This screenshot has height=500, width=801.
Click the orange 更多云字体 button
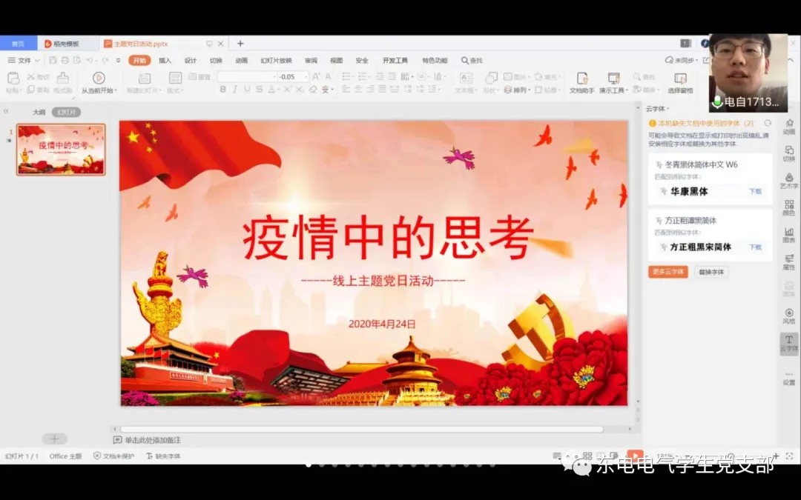[x=667, y=272]
